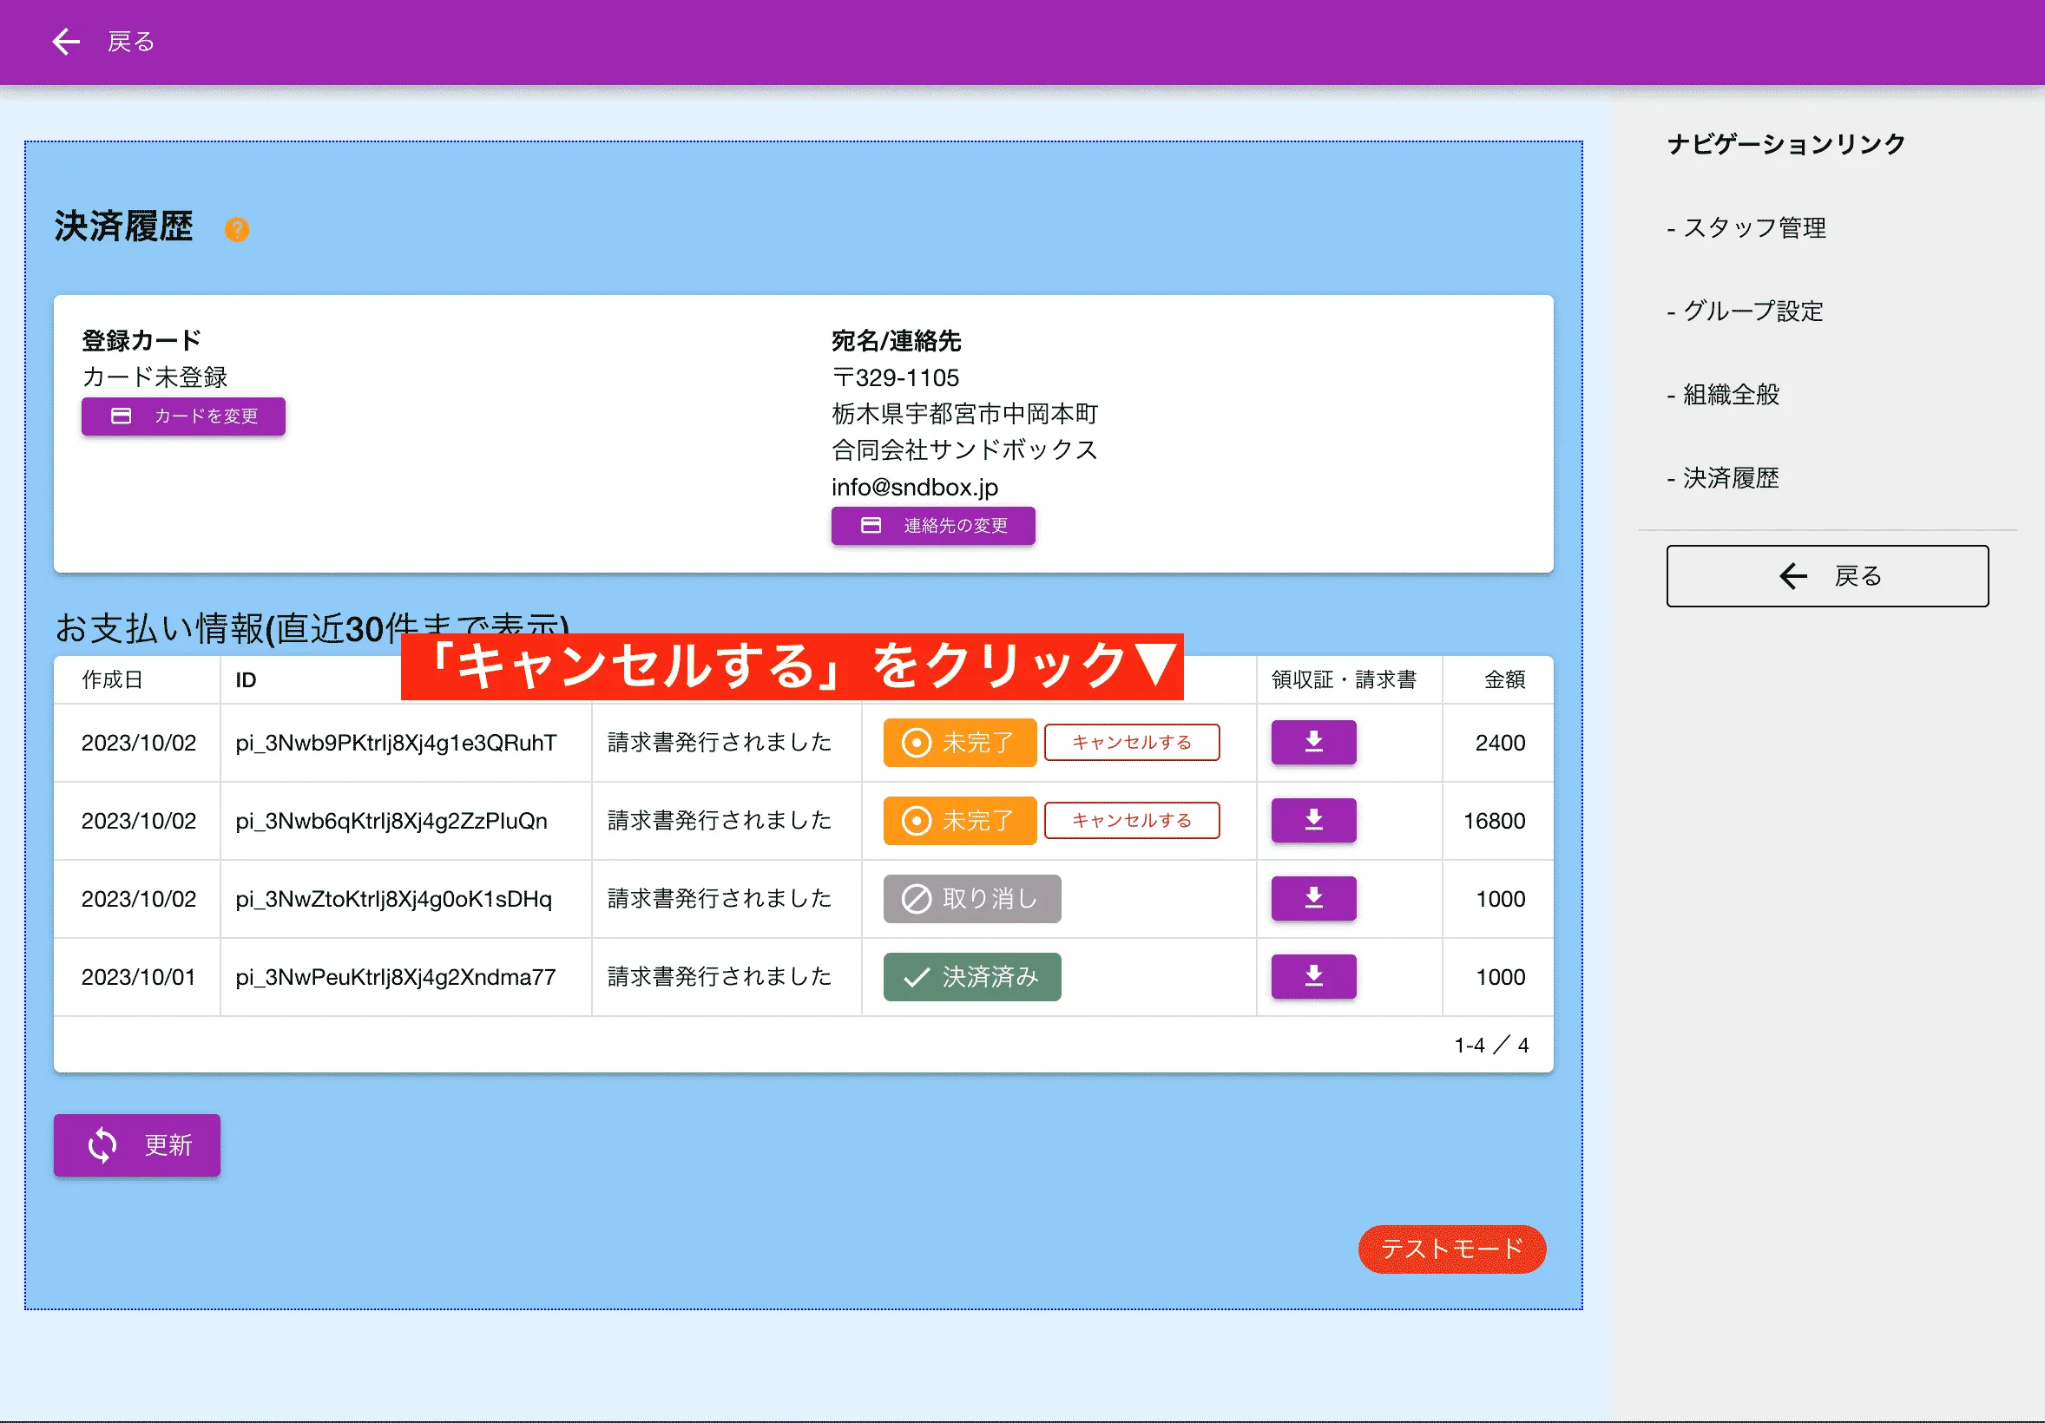Screen dimensions: 2045x1423
Task: Select the 決済済み status badge
Action: [970, 976]
